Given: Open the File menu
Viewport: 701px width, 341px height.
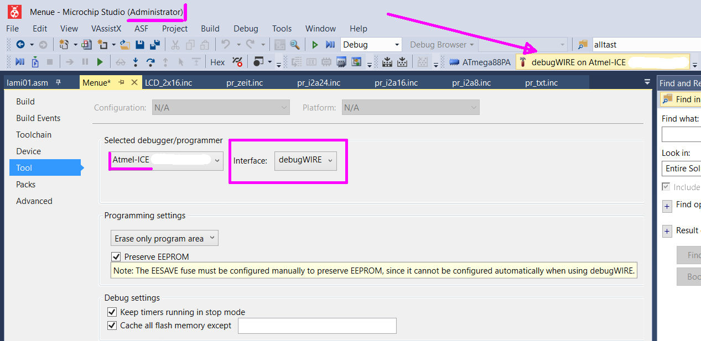Looking at the screenshot, I should pos(12,28).
